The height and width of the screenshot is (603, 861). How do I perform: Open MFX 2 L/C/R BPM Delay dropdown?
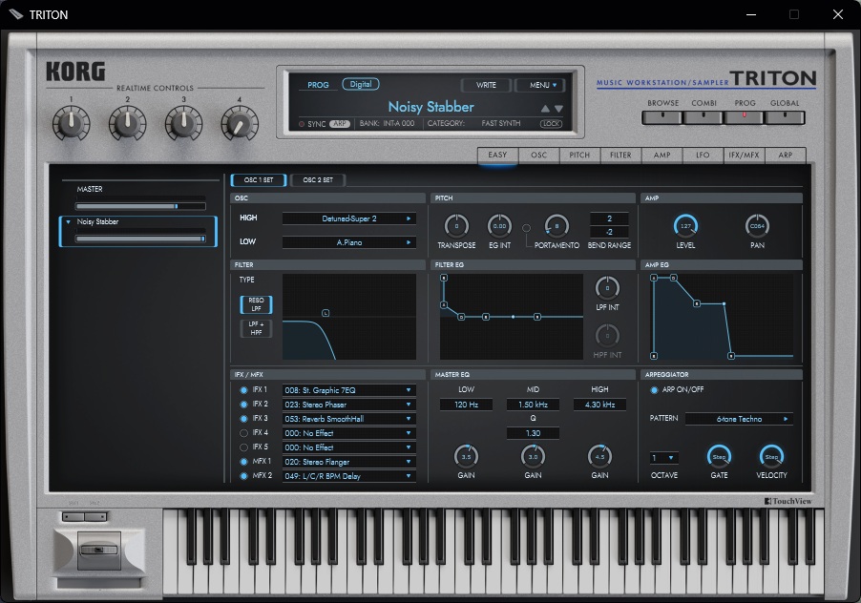[x=349, y=476]
